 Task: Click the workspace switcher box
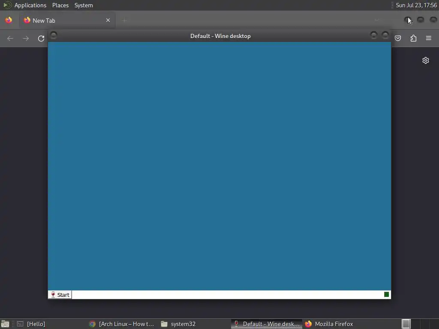(x=406, y=324)
